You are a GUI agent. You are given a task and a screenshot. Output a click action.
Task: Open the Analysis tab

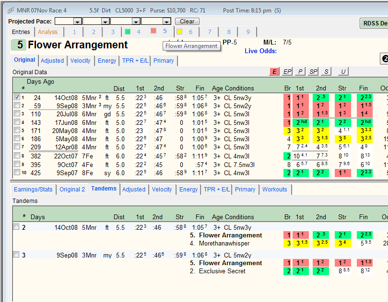48,32
